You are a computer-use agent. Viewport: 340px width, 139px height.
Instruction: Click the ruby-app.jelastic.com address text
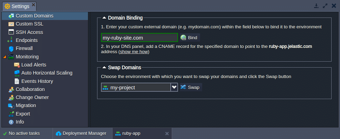(x=290, y=47)
